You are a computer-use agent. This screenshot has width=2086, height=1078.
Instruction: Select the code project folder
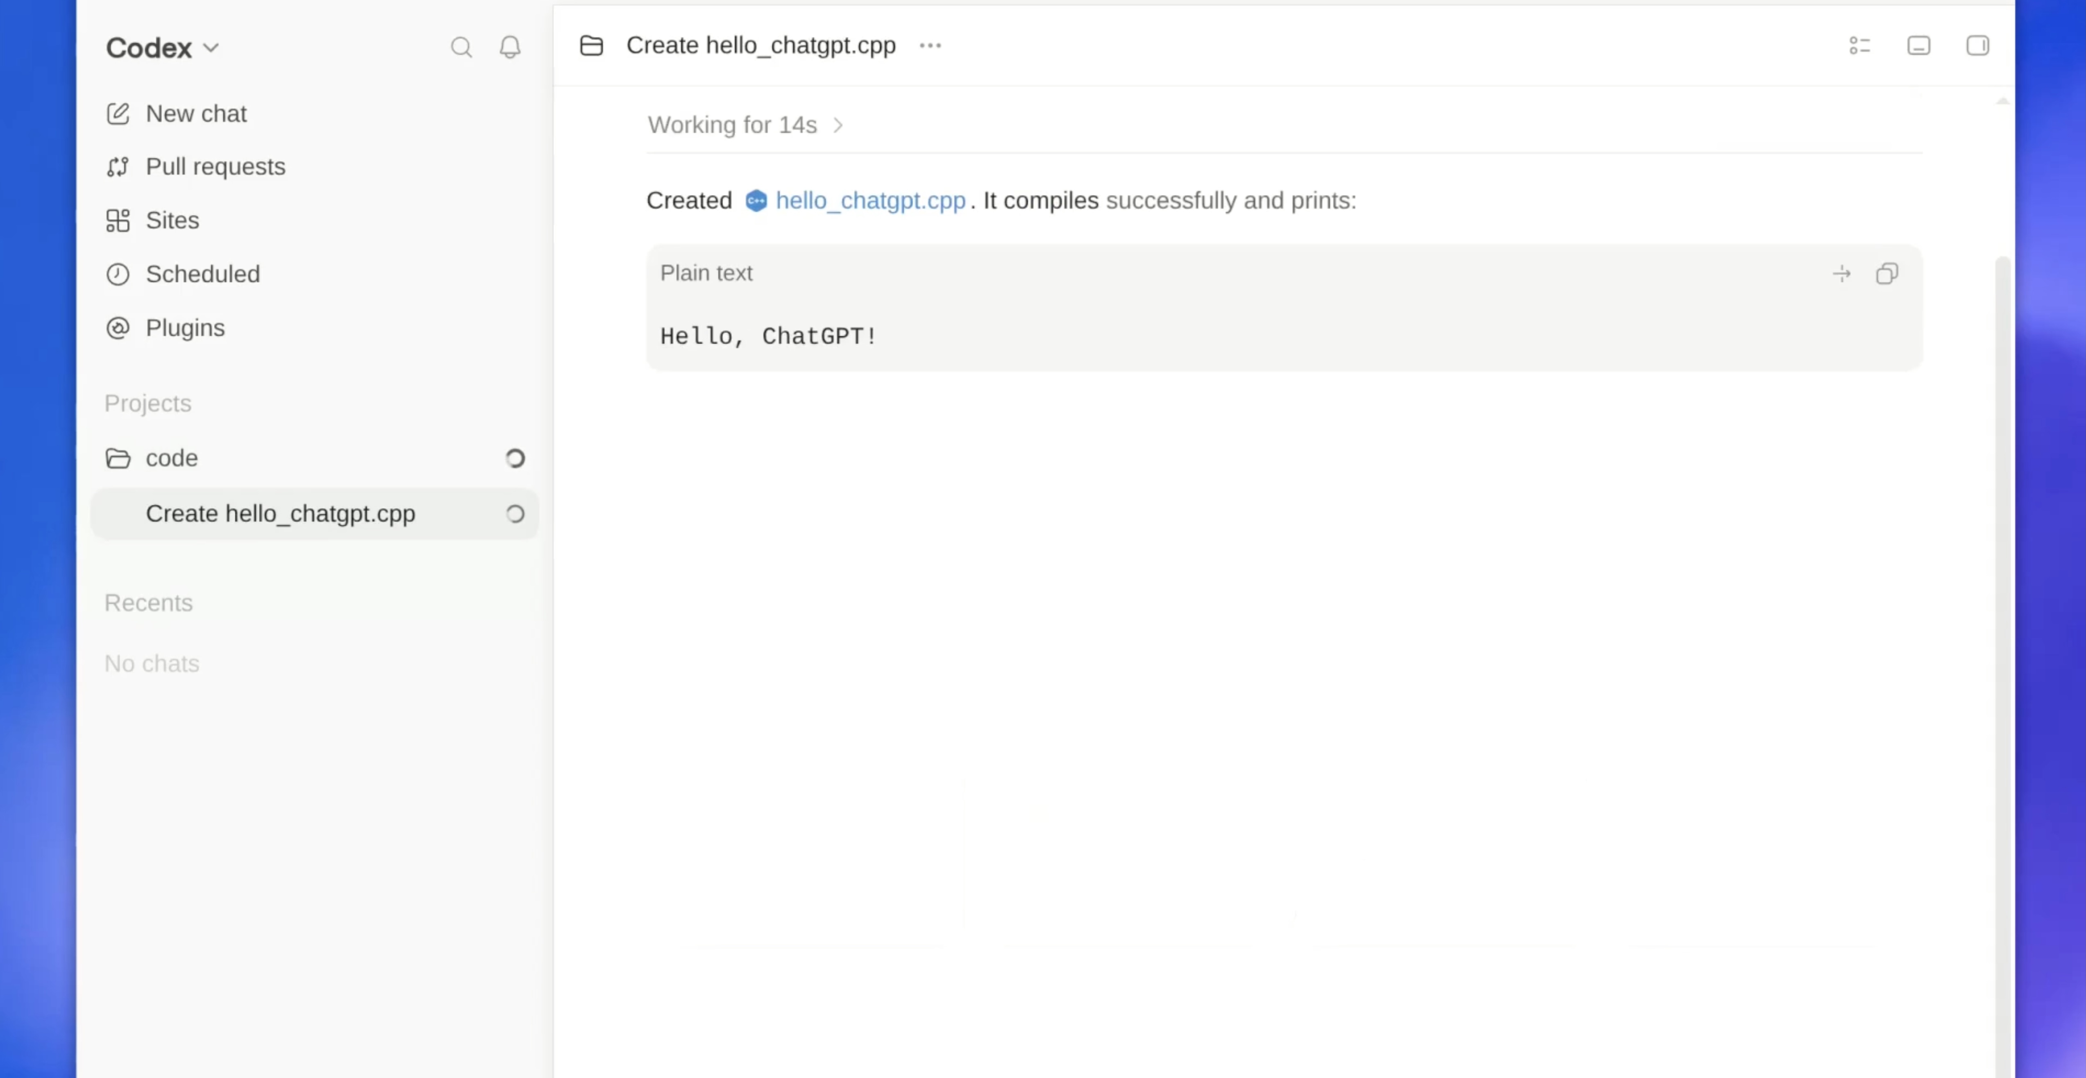(x=315, y=458)
